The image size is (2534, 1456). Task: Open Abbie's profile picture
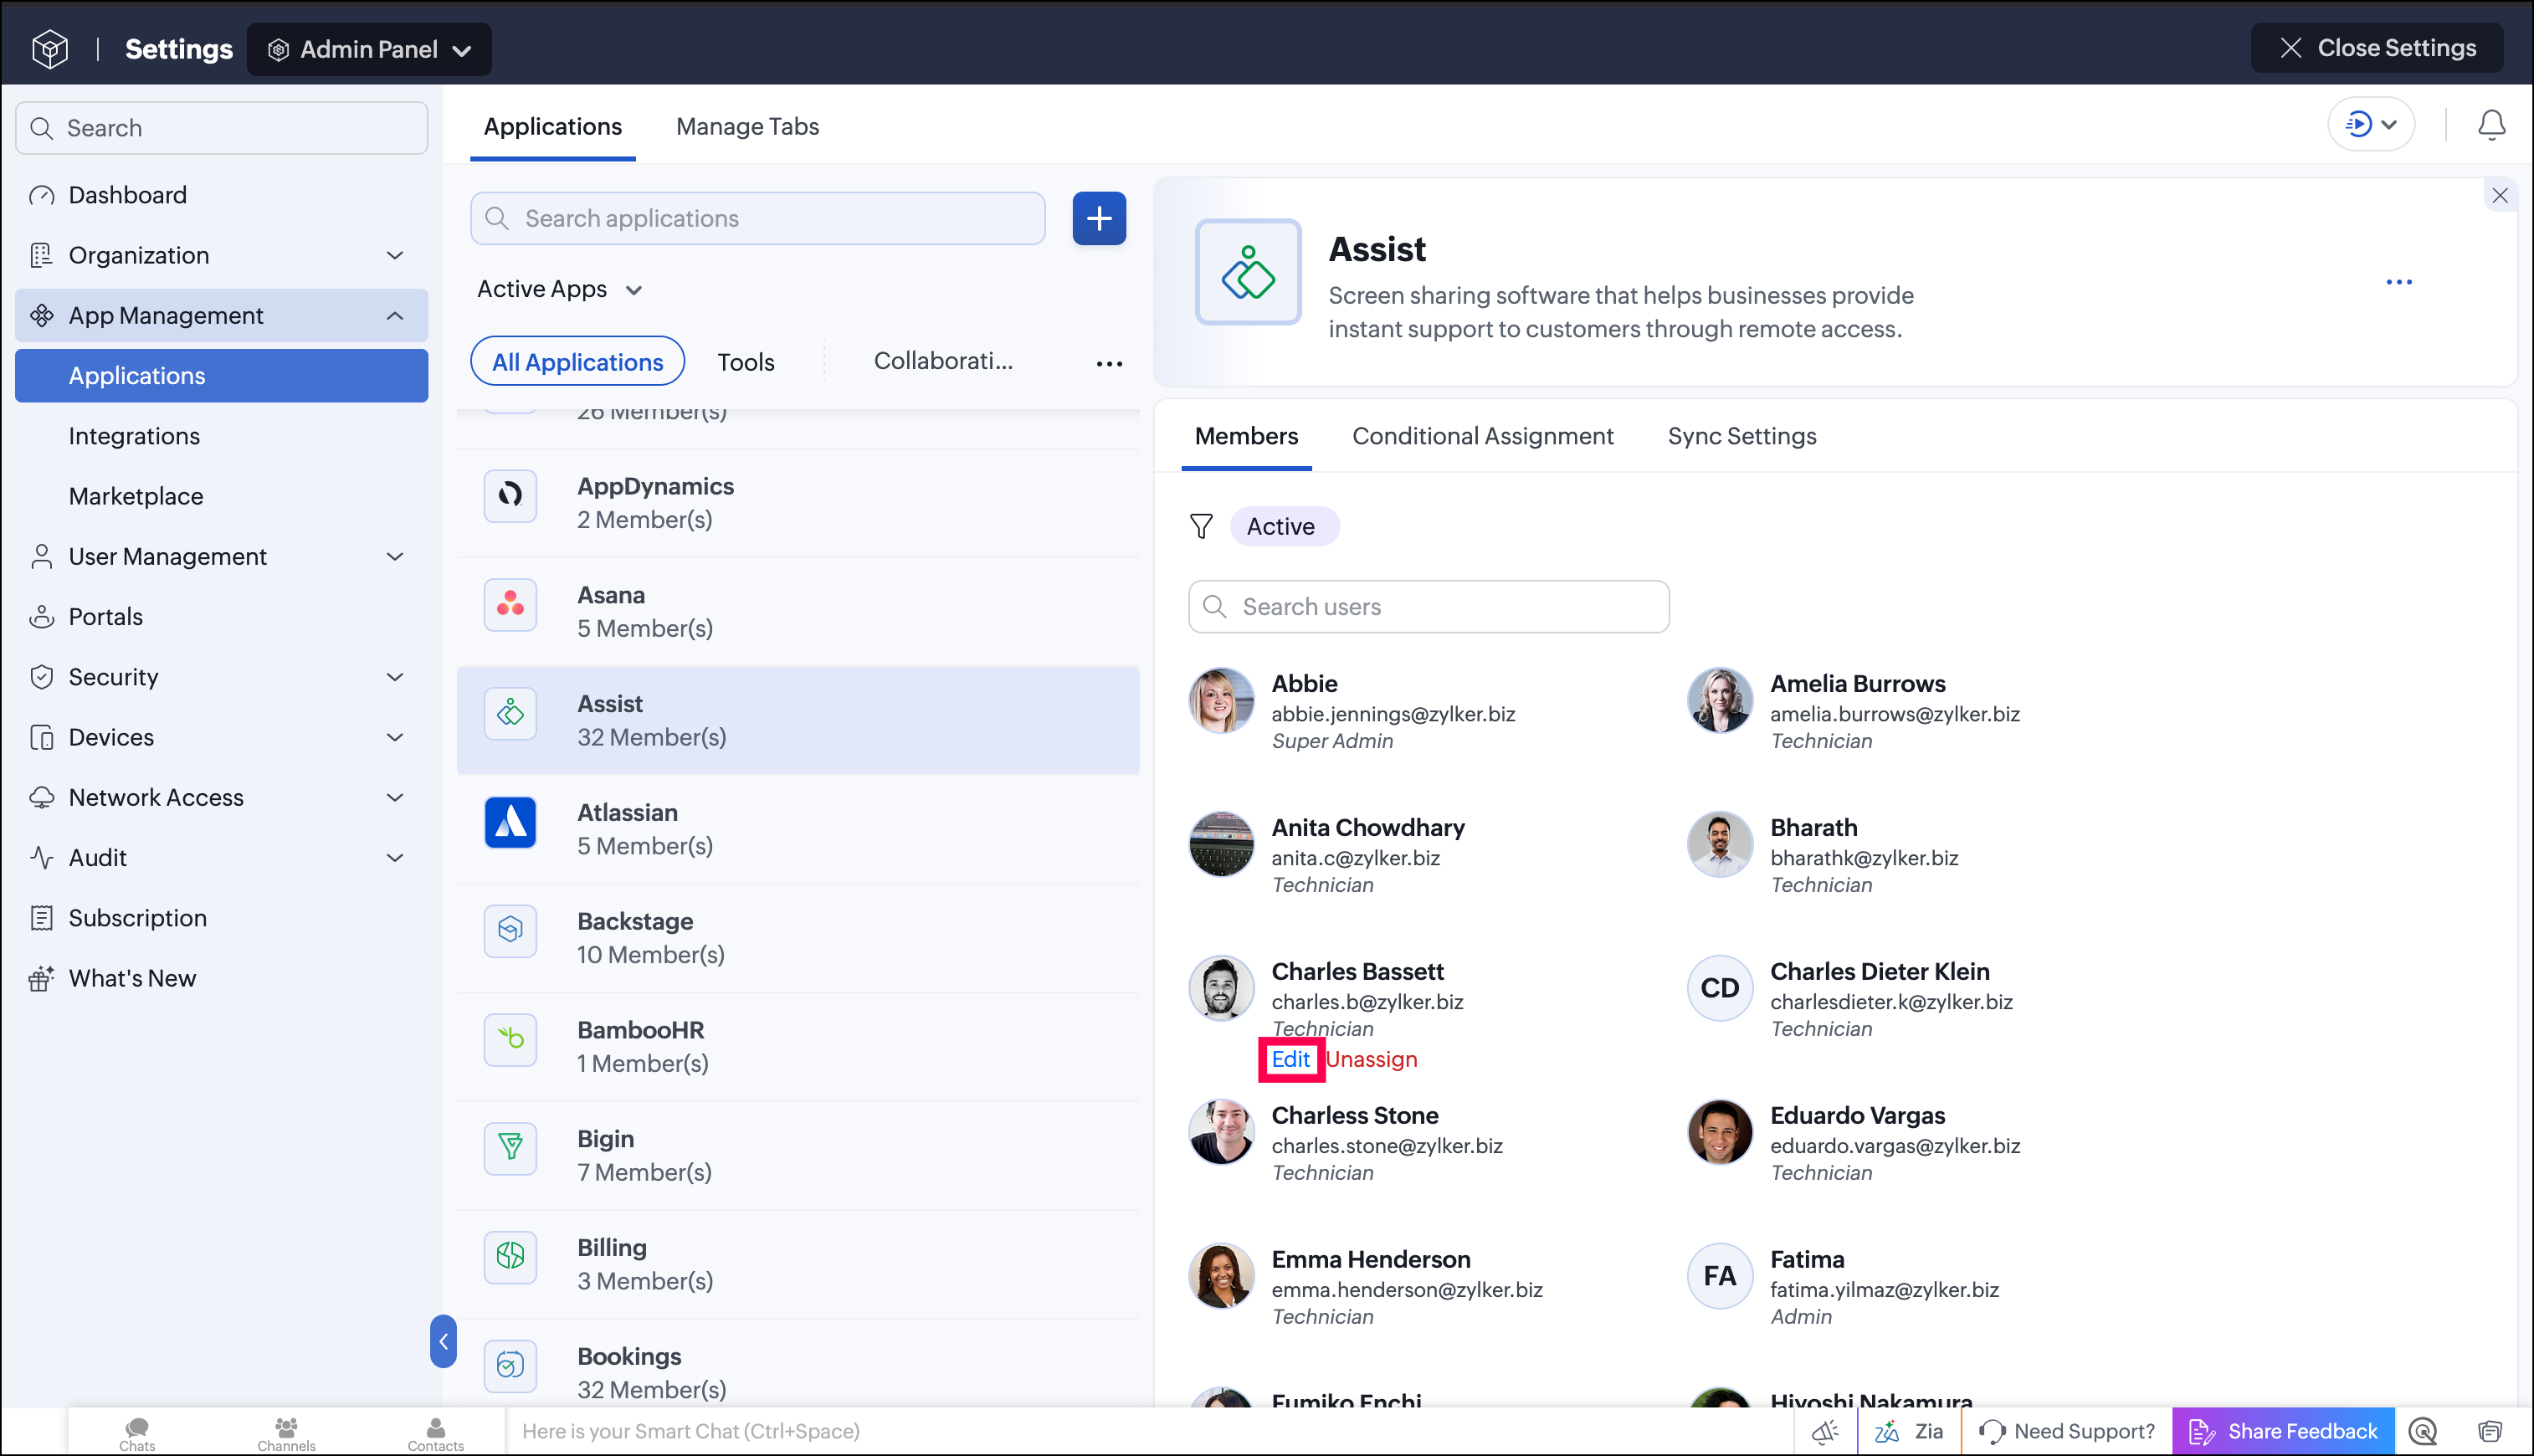pos(1221,700)
